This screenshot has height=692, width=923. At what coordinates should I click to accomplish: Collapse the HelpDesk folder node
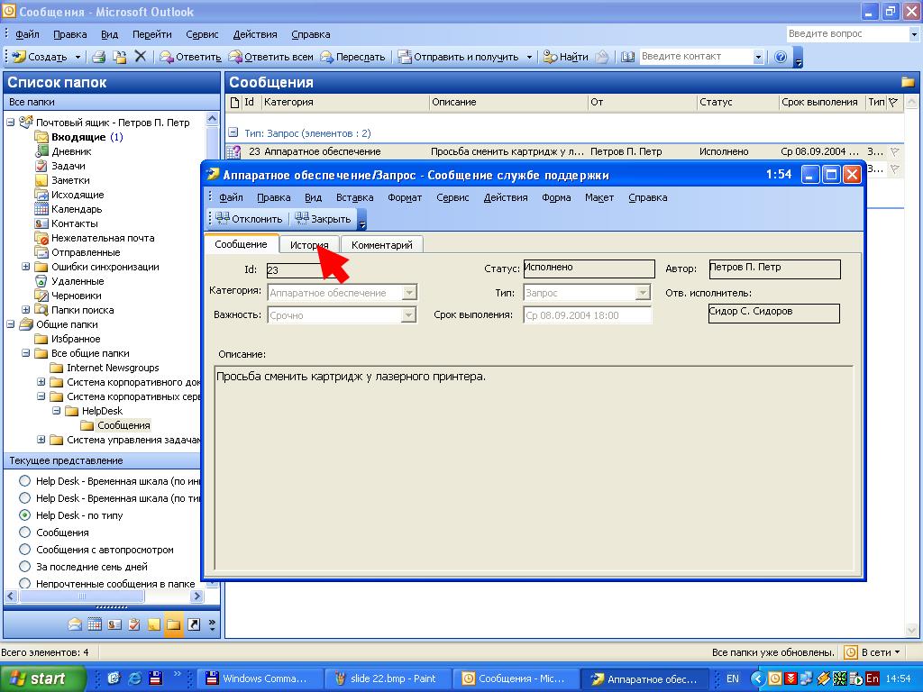[x=57, y=411]
